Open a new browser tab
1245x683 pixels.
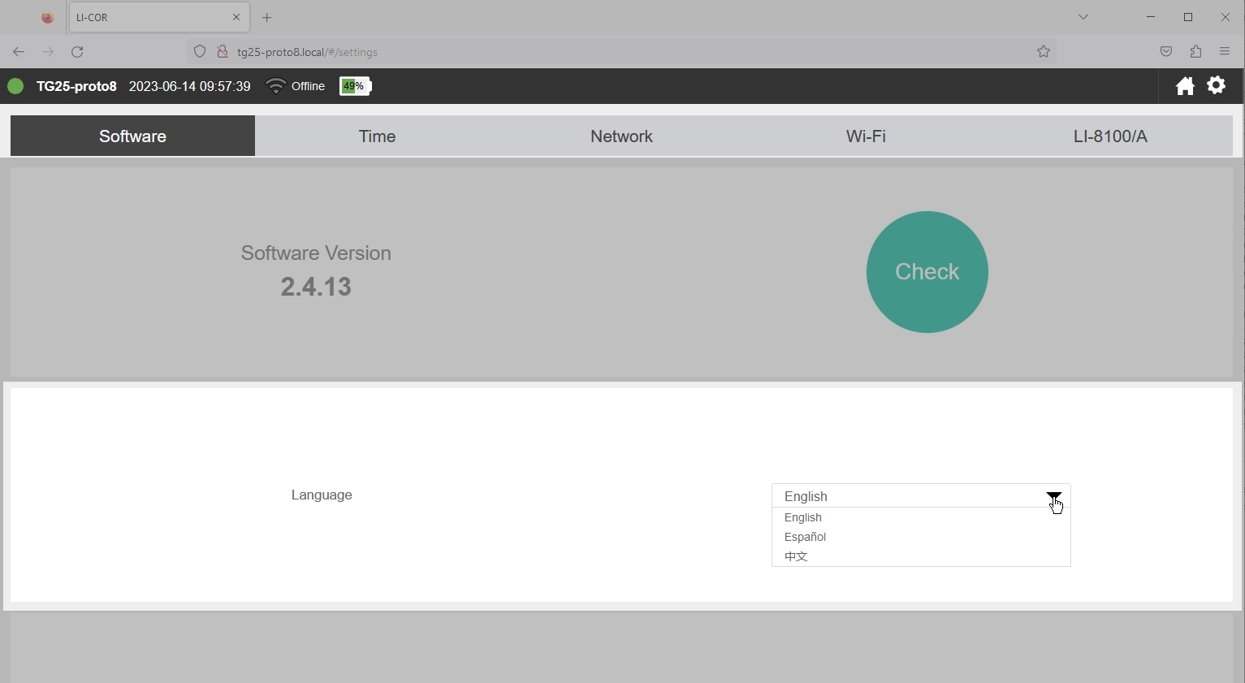coord(267,18)
